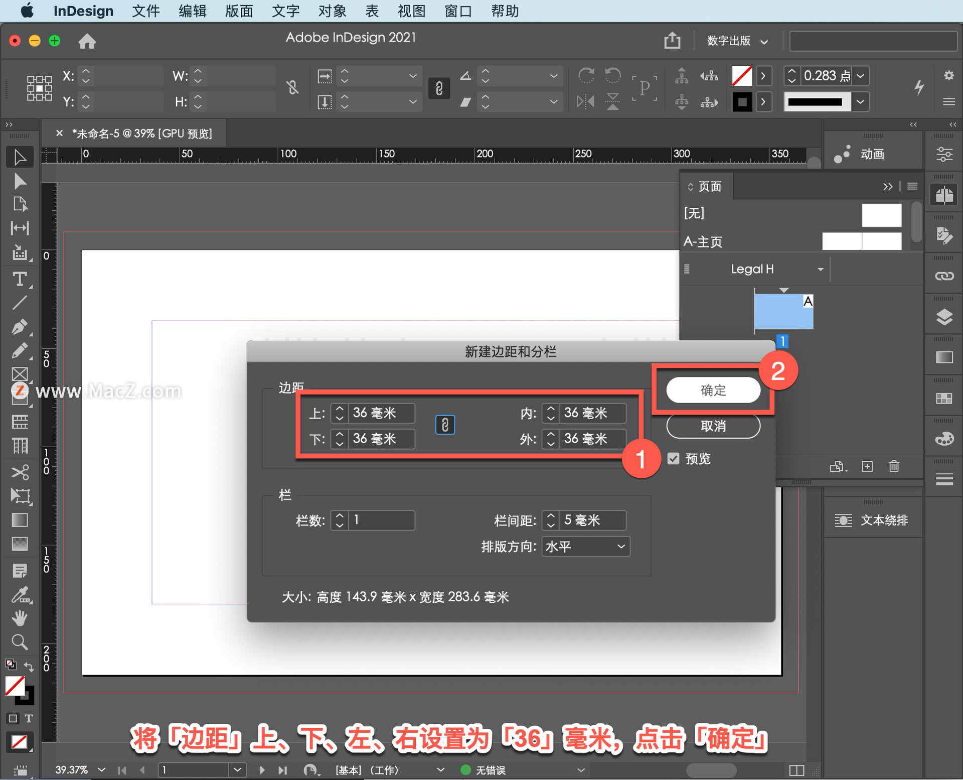Create new page with plus icon
This screenshot has width=963, height=780.
click(x=867, y=466)
